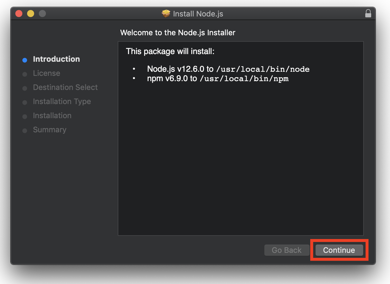Click the dot next to Summary step
390x284 pixels.
tap(25, 131)
